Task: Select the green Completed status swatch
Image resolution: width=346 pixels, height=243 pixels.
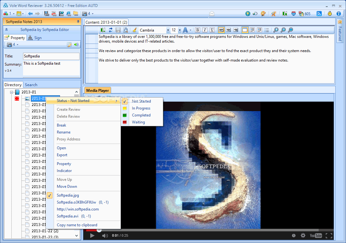Action: click(125, 115)
